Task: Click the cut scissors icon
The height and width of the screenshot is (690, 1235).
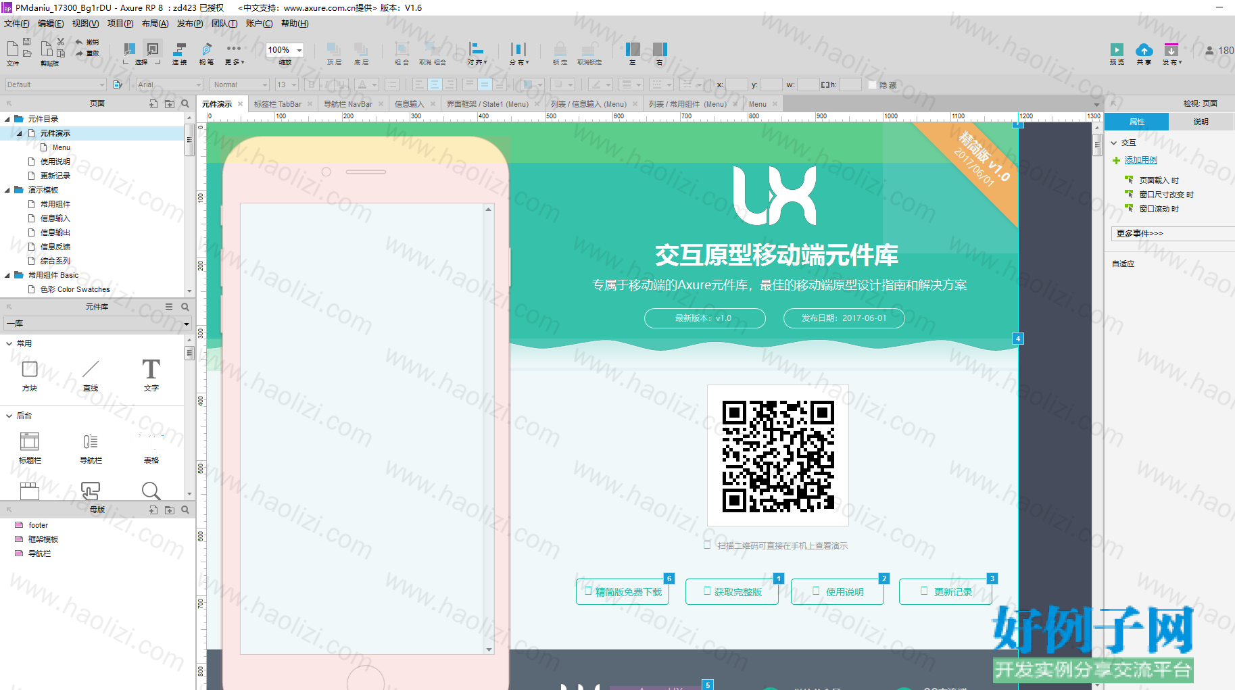Action: 61,42
